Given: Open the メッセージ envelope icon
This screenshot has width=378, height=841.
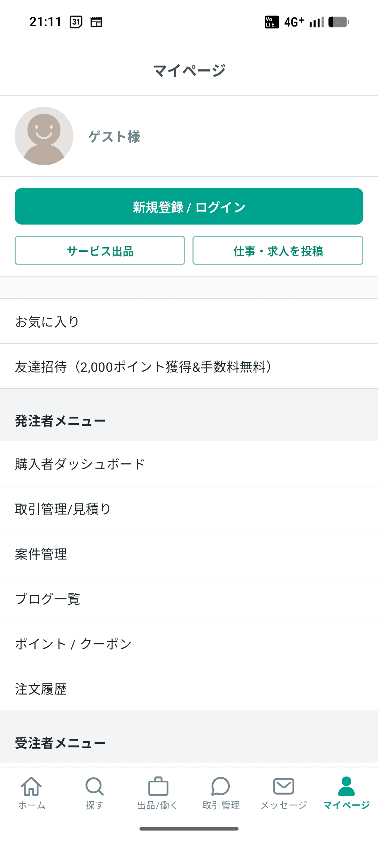Looking at the screenshot, I should pos(283,787).
